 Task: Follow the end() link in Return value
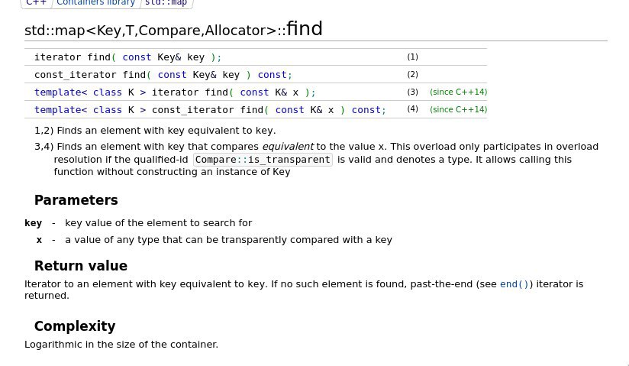pos(514,284)
